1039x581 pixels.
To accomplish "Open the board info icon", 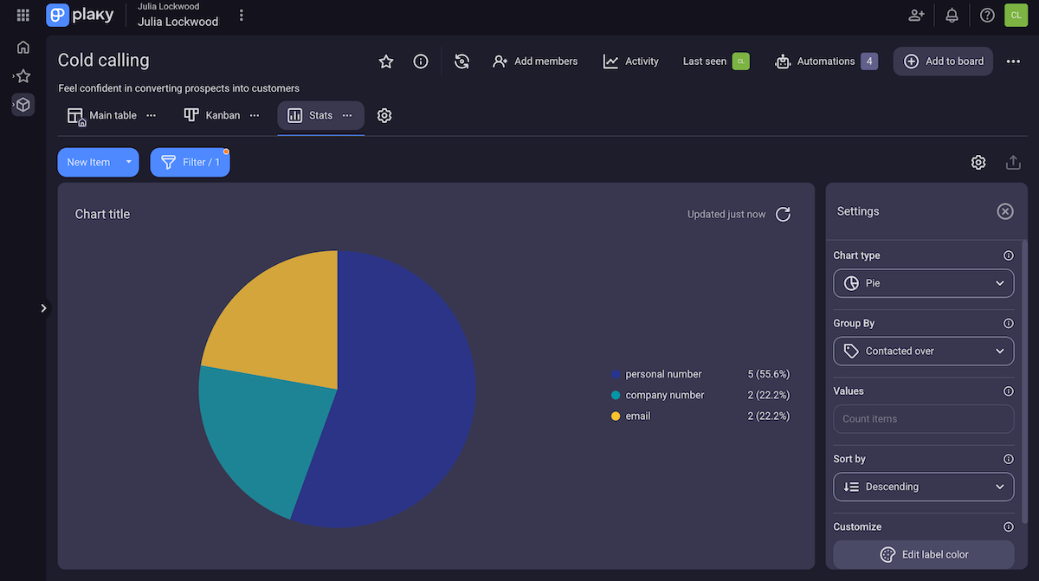I will pos(421,61).
